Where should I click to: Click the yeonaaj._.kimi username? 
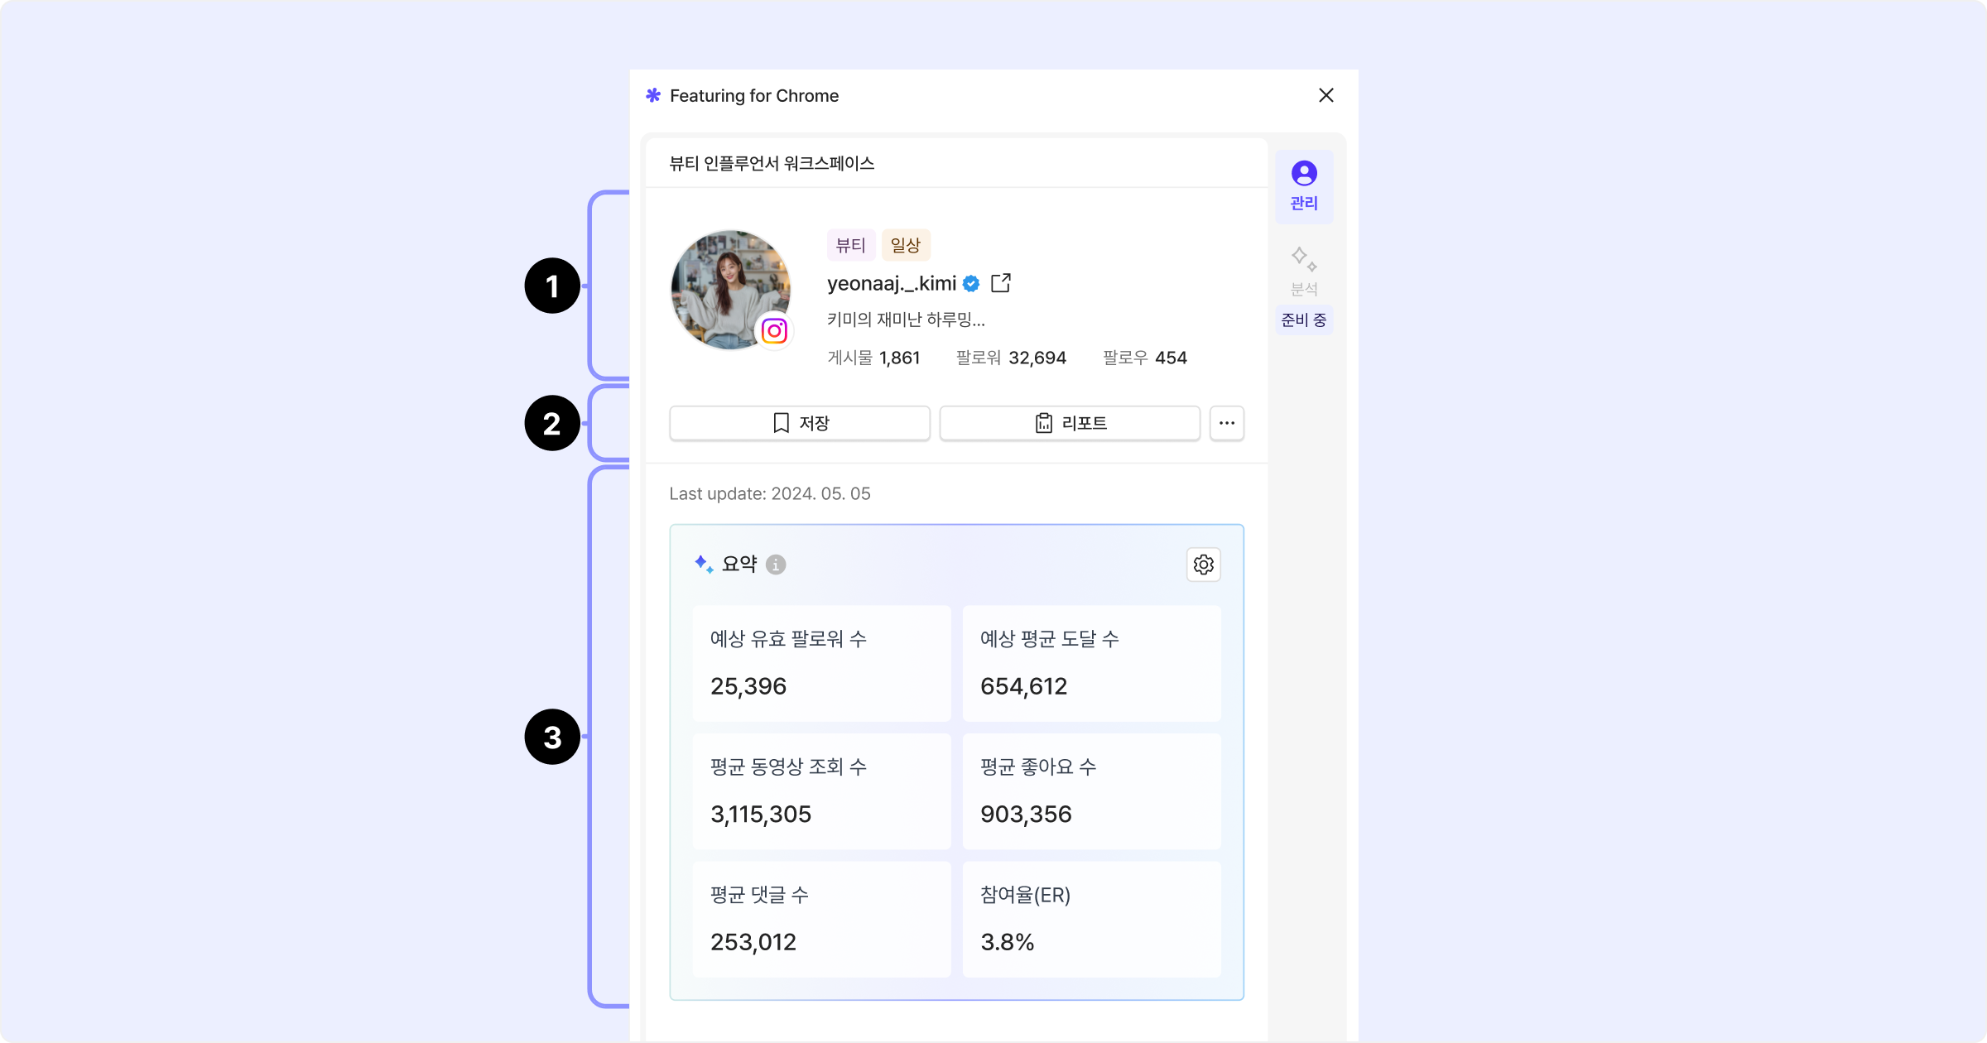tap(891, 284)
